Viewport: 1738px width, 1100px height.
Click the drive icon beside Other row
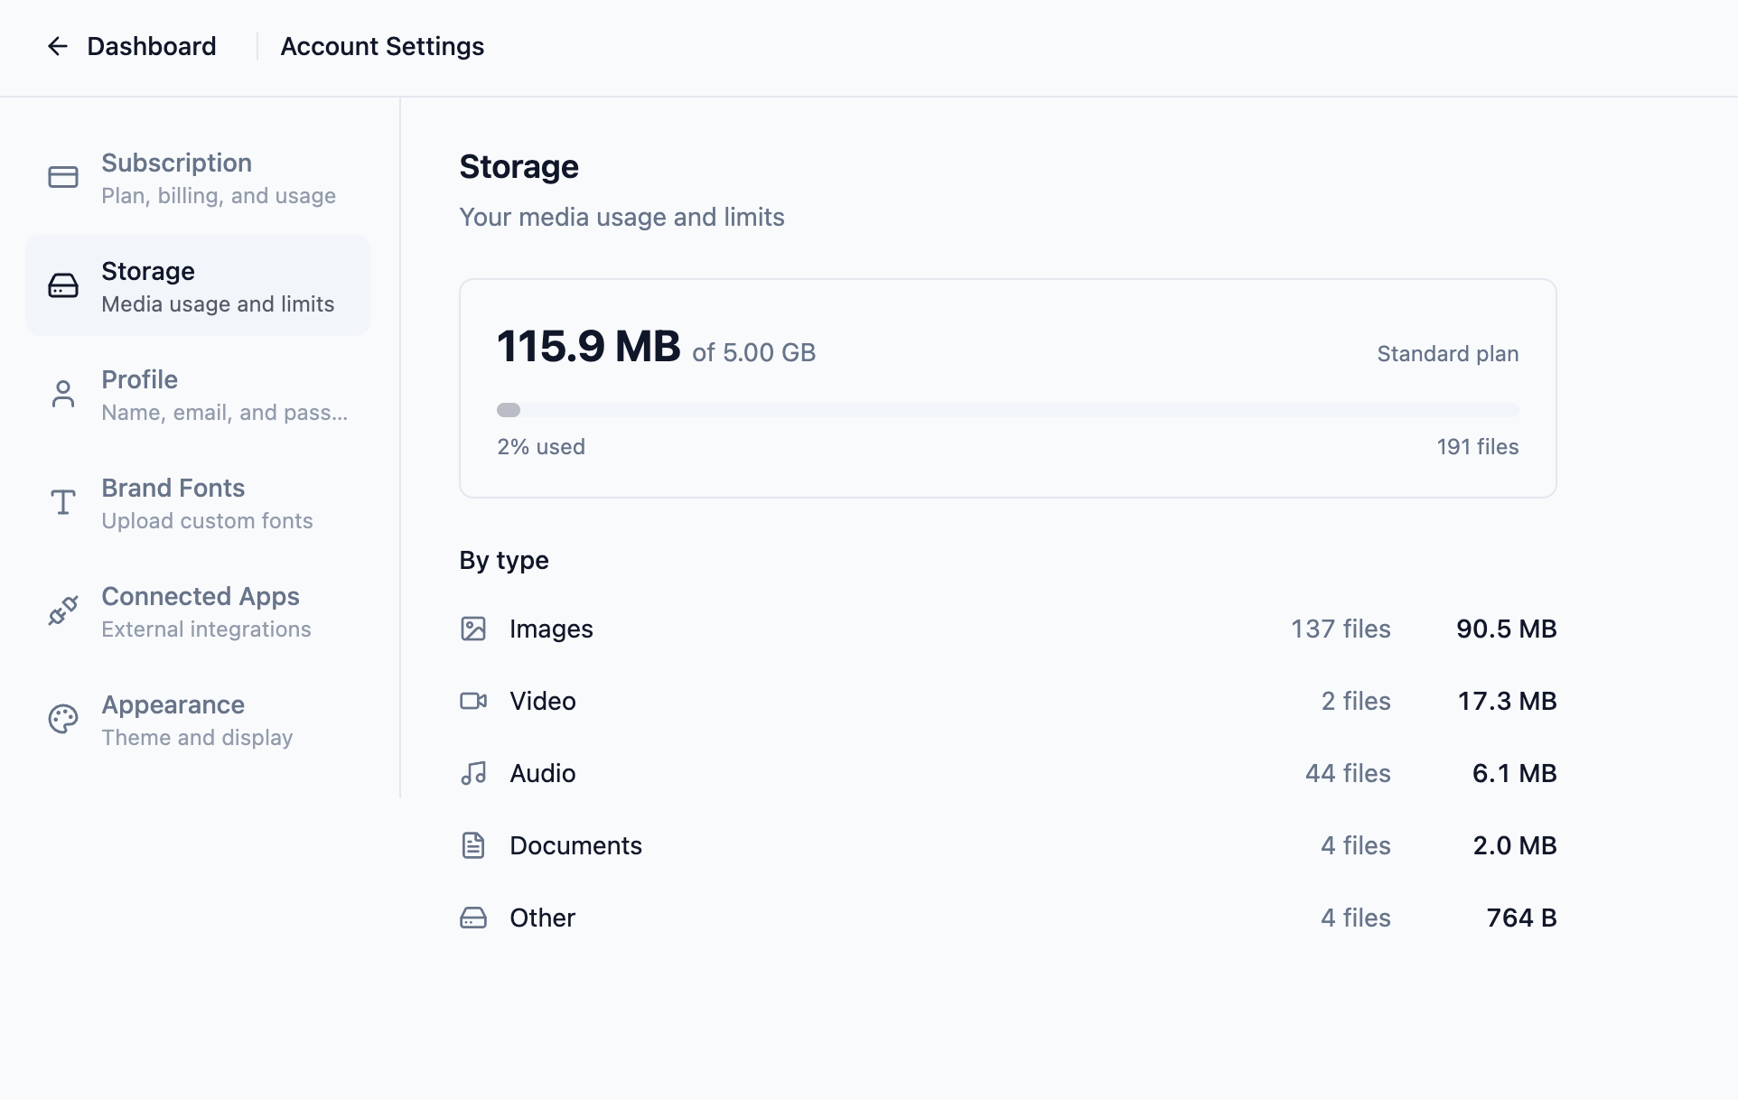pos(472,918)
